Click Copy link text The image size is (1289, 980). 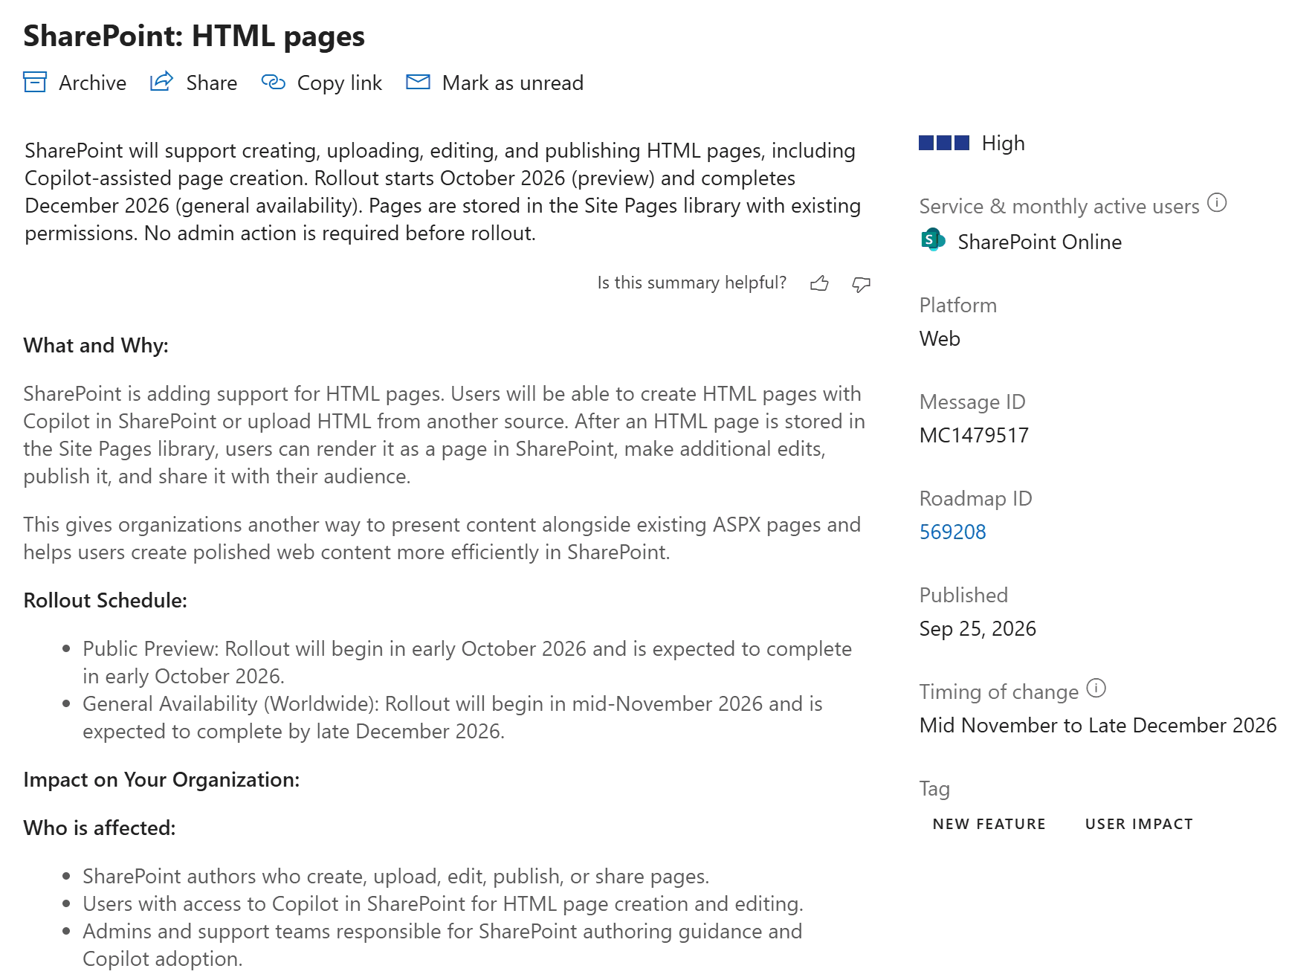pos(340,83)
